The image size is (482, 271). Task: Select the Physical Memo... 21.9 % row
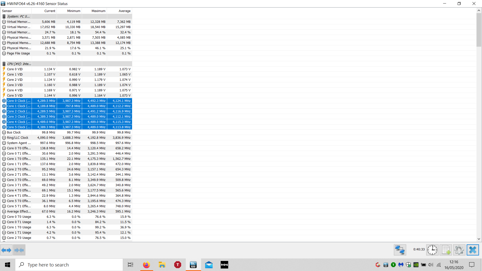(x=66, y=48)
